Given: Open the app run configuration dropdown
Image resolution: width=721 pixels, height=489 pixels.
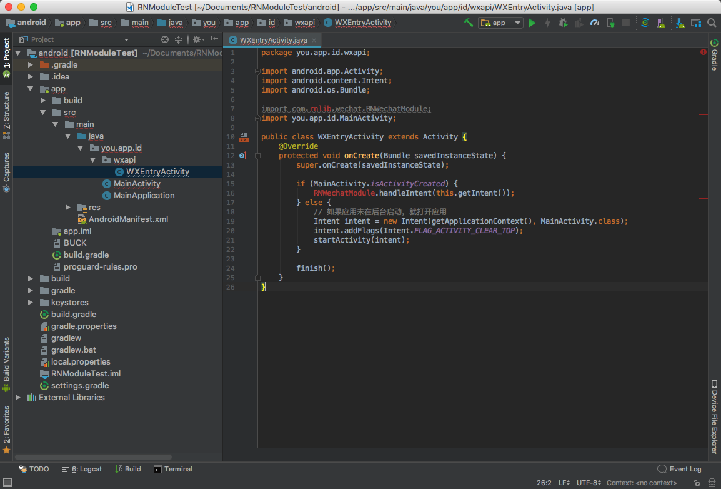Looking at the screenshot, I should [x=500, y=23].
